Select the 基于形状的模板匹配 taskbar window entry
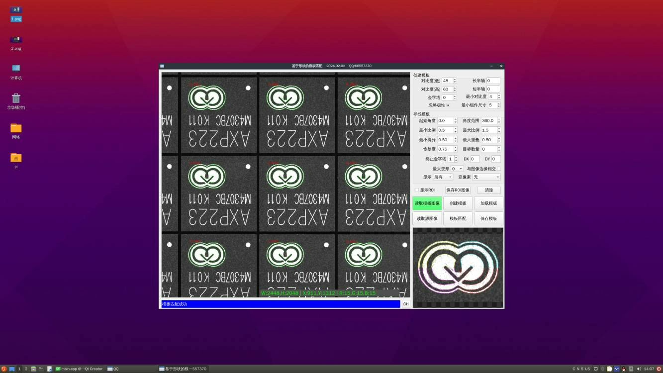 pos(183,369)
